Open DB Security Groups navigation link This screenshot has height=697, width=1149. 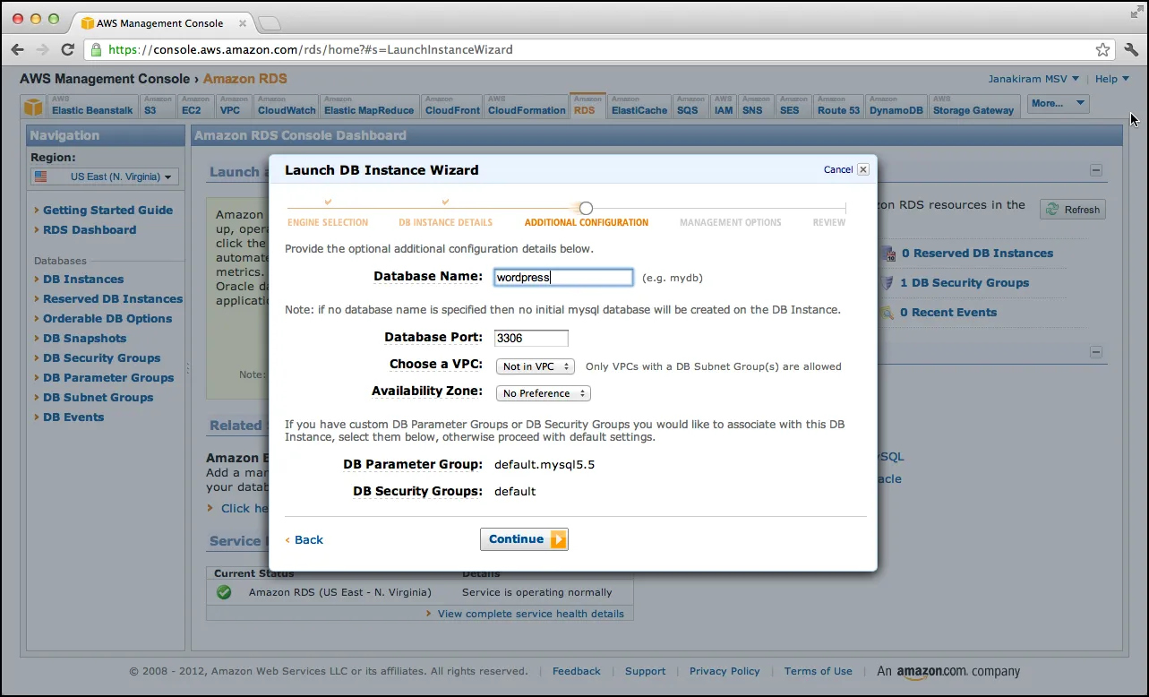click(x=102, y=358)
